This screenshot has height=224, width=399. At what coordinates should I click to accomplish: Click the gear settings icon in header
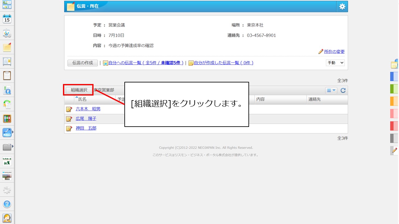pyautogui.click(x=342, y=7)
